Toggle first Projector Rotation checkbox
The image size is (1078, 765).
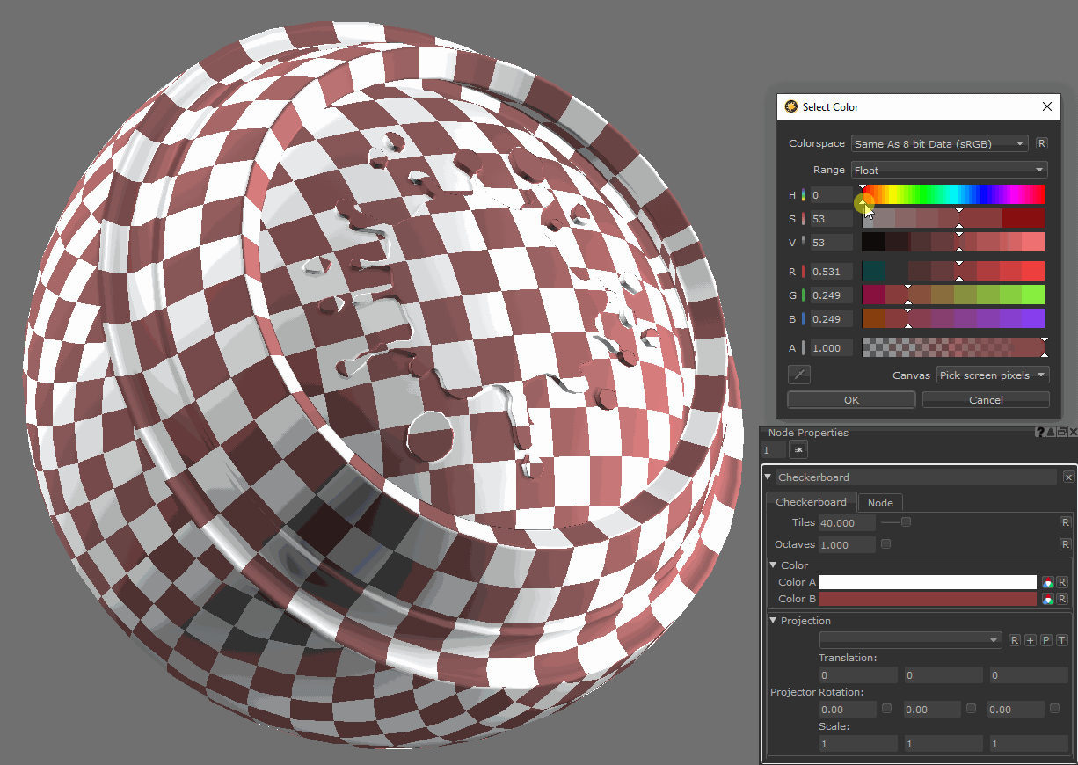click(x=886, y=709)
